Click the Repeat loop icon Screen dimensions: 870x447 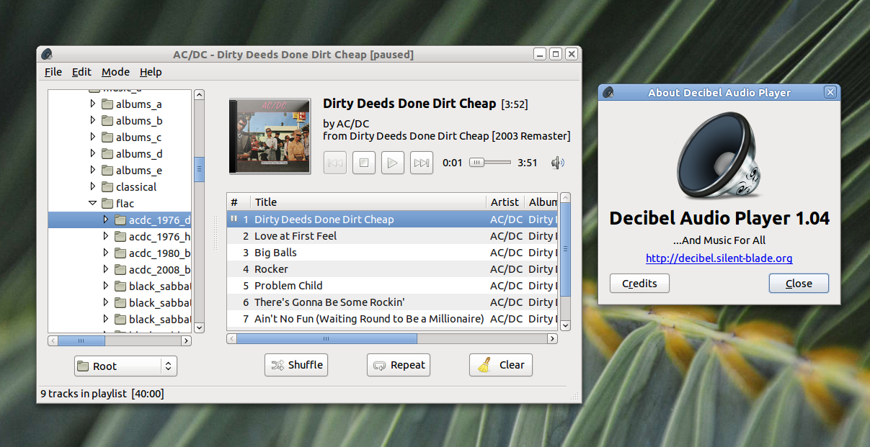379,366
